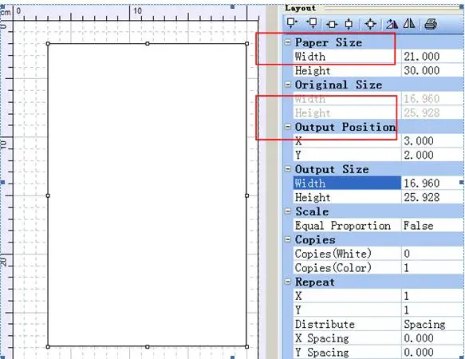Select the X Spacing row label
This screenshot has width=465, height=359.
347,338
